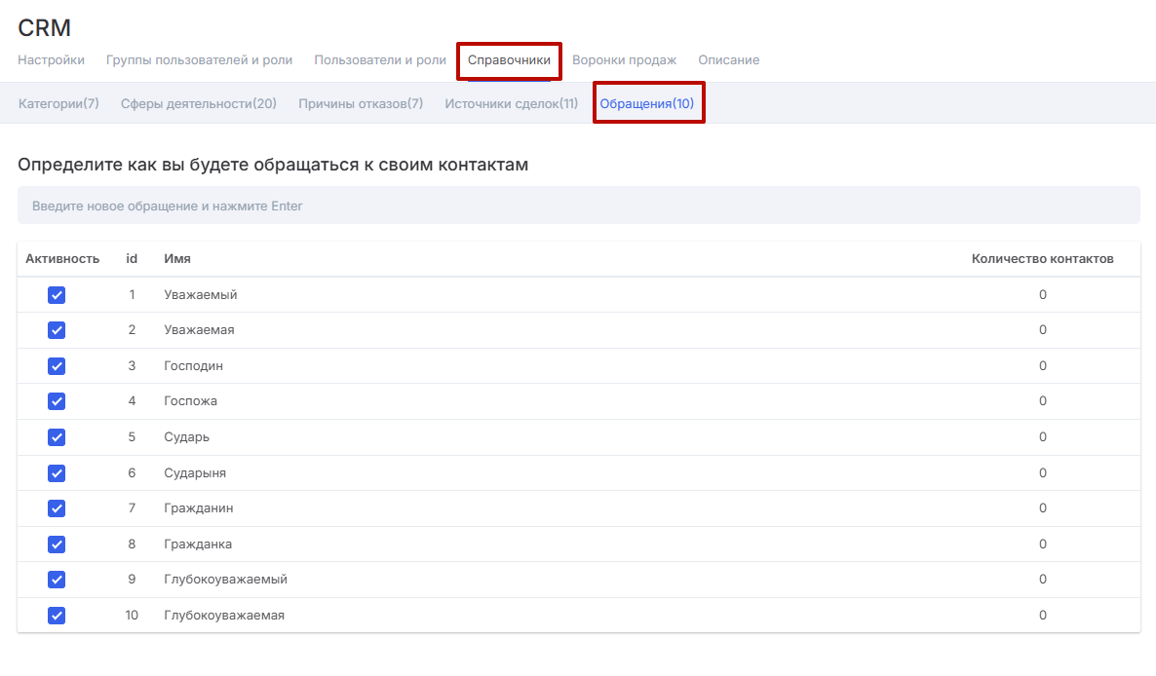Click the Количество контактов column header
Viewport: 1156px width, 676px height.
[x=1042, y=259]
